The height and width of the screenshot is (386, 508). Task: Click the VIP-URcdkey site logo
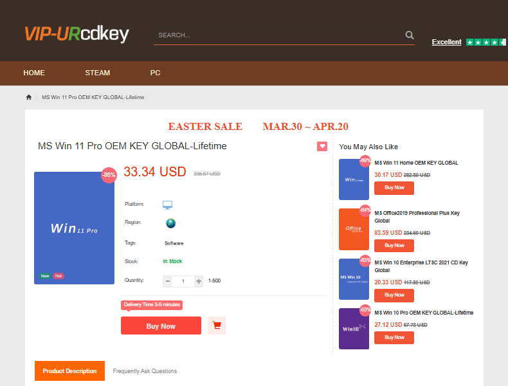(77, 34)
